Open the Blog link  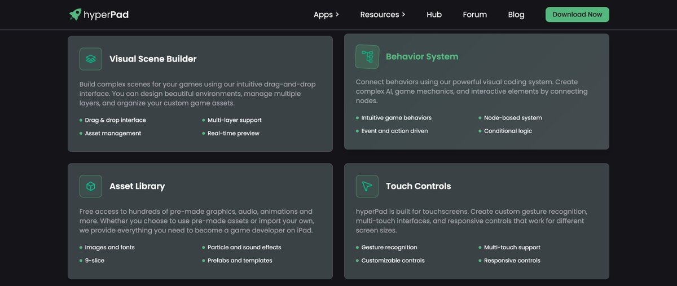tap(516, 15)
